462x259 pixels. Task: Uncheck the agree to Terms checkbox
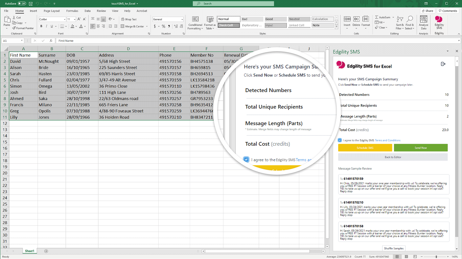tap(340, 140)
